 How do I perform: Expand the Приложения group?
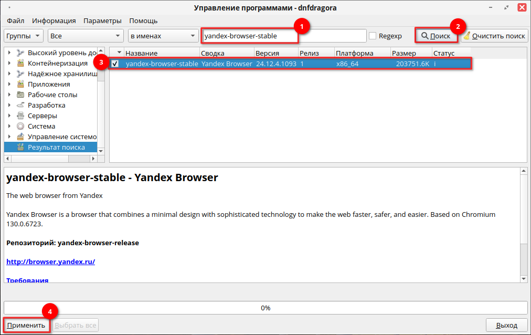9,85
